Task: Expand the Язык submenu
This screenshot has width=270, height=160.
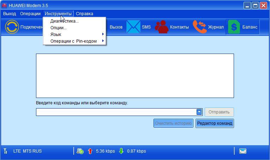Action: (x=74, y=35)
